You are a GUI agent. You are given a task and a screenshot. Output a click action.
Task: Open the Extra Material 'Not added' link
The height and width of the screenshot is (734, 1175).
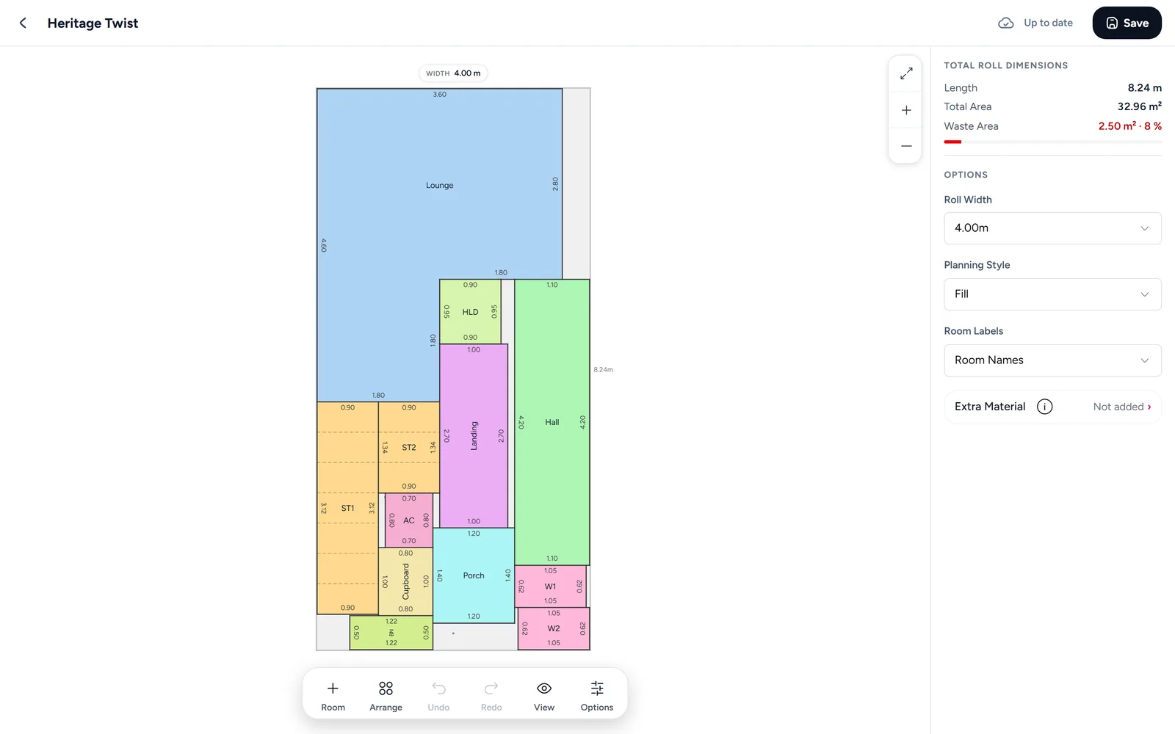(1121, 407)
